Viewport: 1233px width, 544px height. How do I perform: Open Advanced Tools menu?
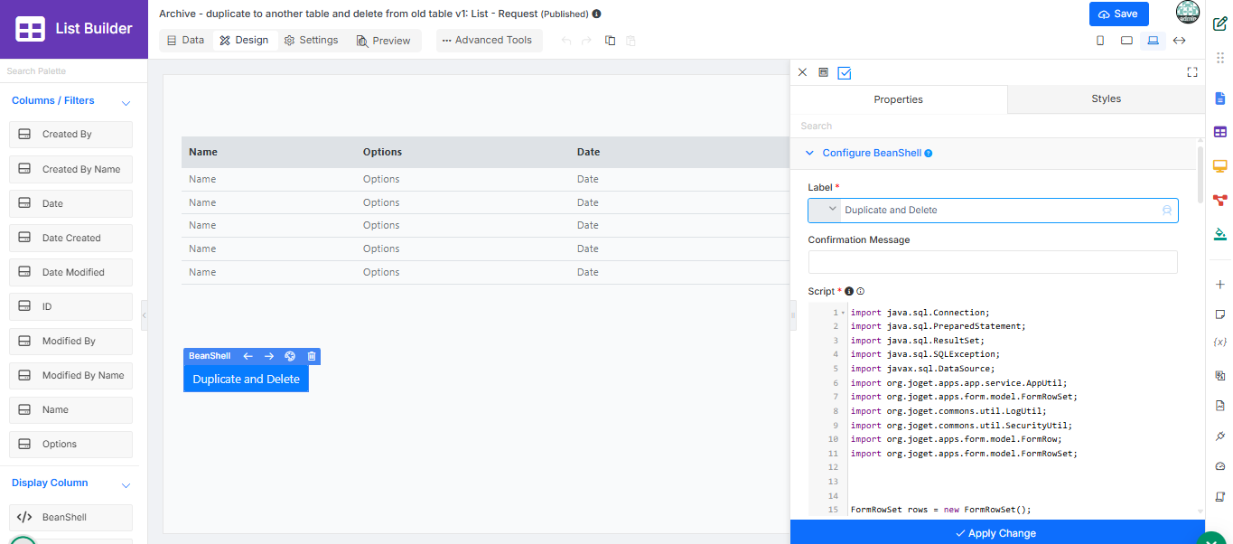tap(488, 41)
